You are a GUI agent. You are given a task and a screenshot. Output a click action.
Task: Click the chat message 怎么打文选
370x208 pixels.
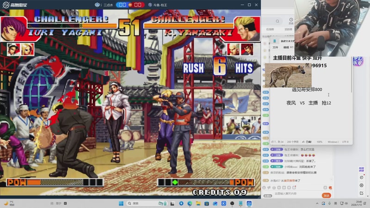[307, 149]
